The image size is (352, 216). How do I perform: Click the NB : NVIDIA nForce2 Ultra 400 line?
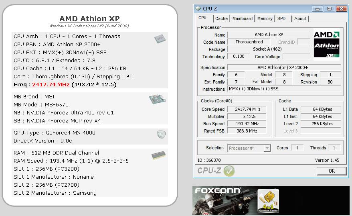(63, 112)
